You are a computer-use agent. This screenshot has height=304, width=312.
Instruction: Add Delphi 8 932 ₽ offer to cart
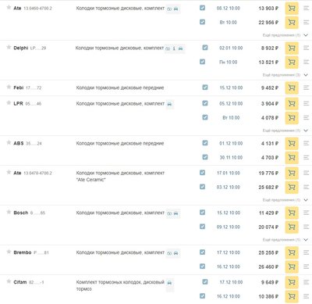pyautogui.click(x=292, y=48)
